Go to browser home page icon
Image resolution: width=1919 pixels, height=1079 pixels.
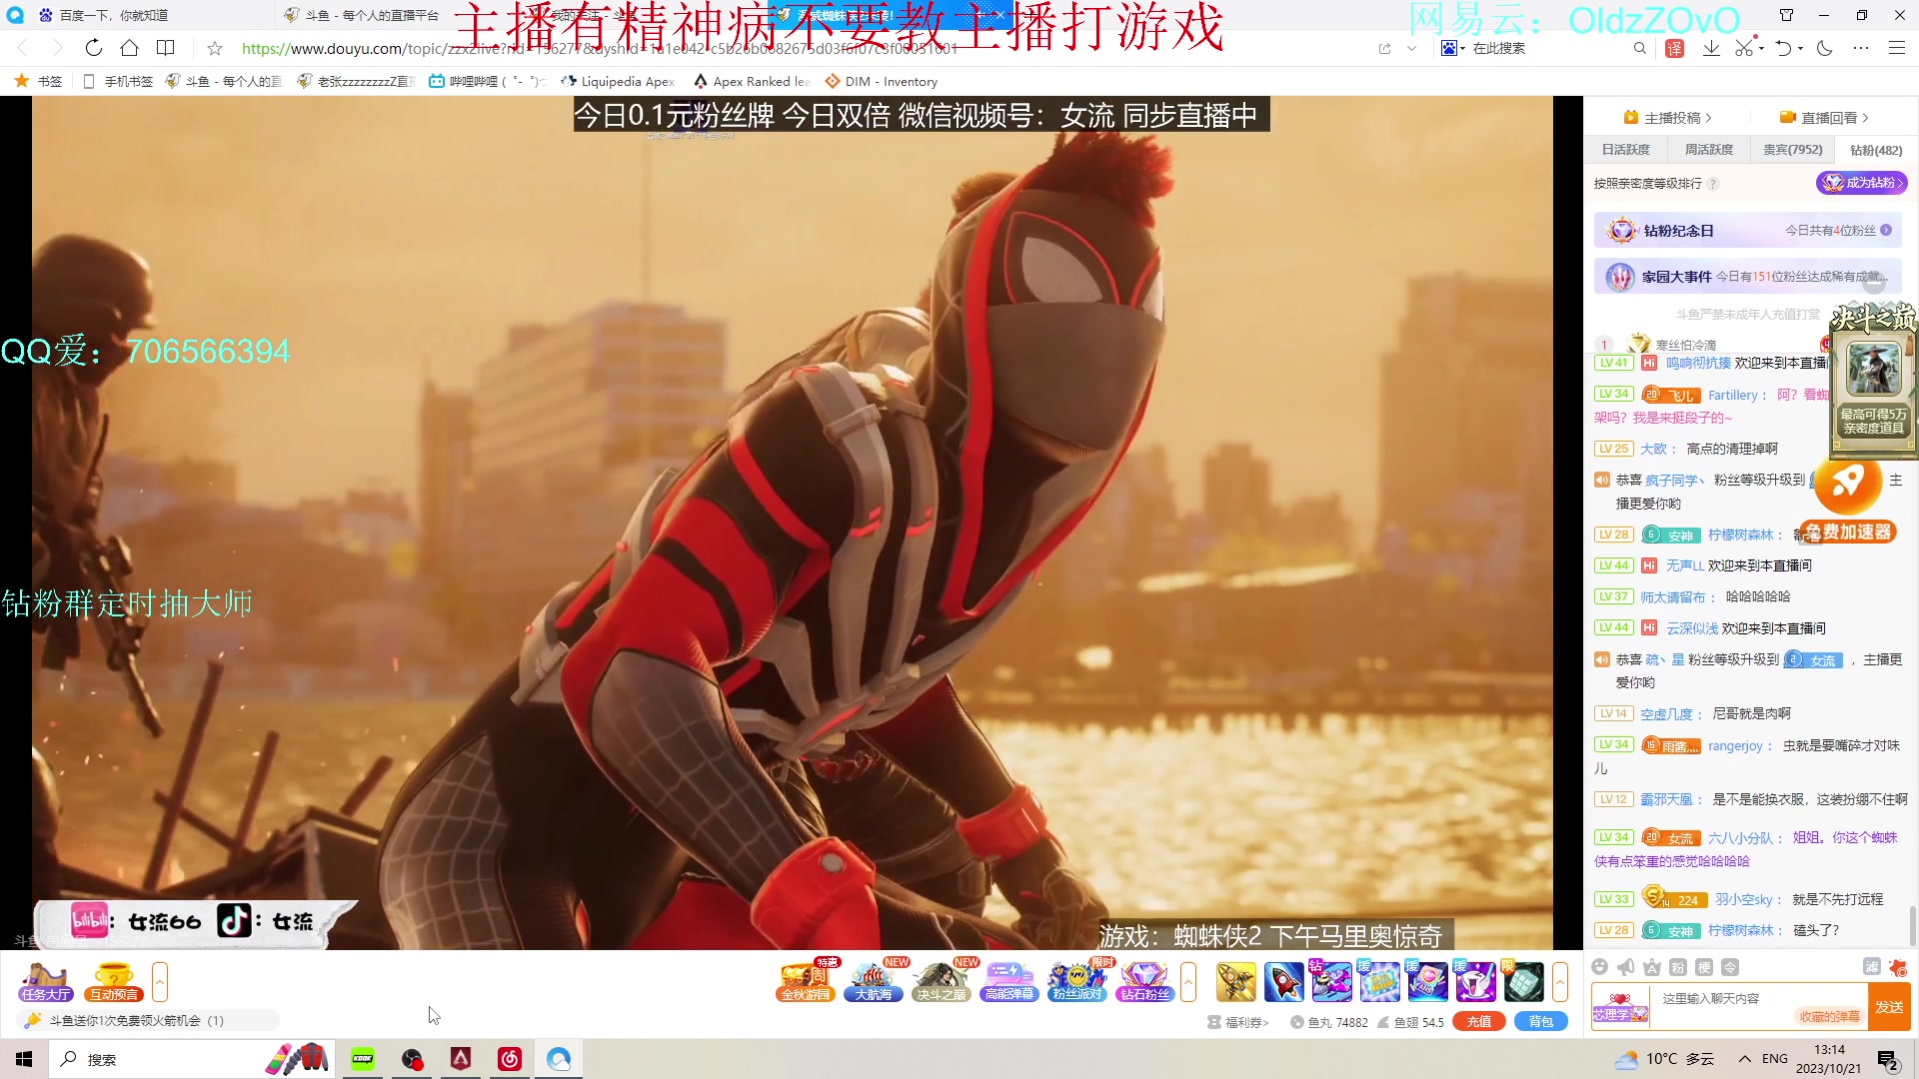pos(129,48)
